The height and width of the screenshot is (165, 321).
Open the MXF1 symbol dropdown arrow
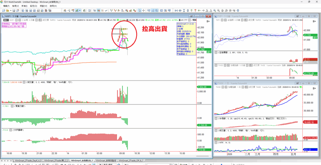pyautogui.click(x=16, y=20)
